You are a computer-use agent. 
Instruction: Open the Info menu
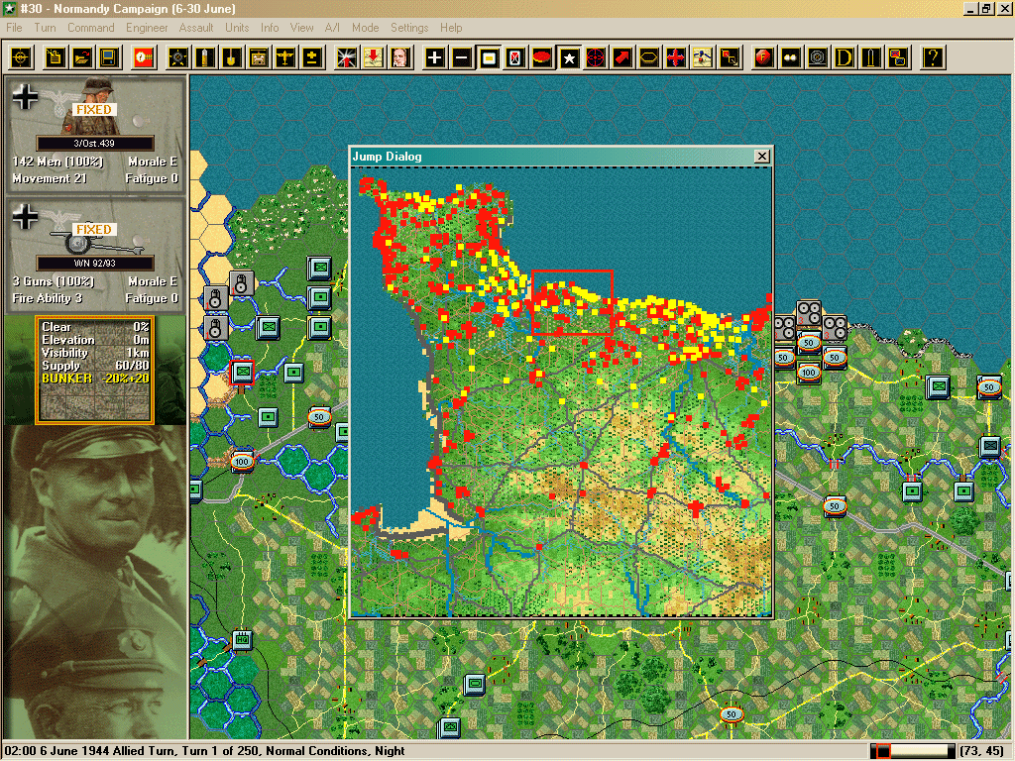pos(270,28)
